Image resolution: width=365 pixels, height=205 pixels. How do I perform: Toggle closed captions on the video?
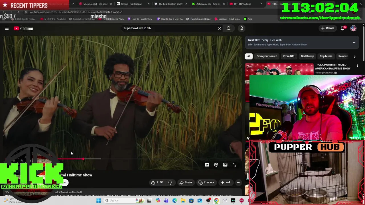click(x=207, y=165)
